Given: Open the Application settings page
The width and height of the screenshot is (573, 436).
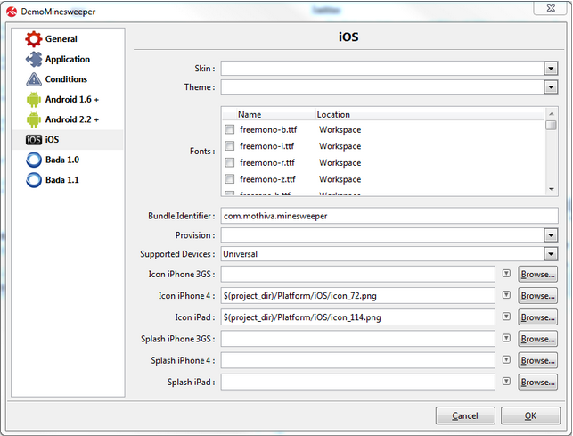Looking at the screenshot, I should 68,59.
